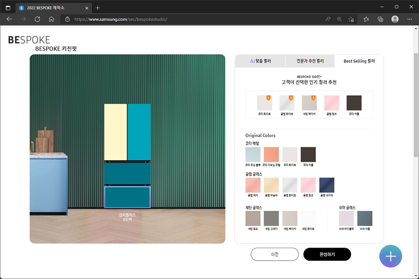Choose the 쉬머 바이올렛 swatch
419x279 pixels.
pos(347,218)
